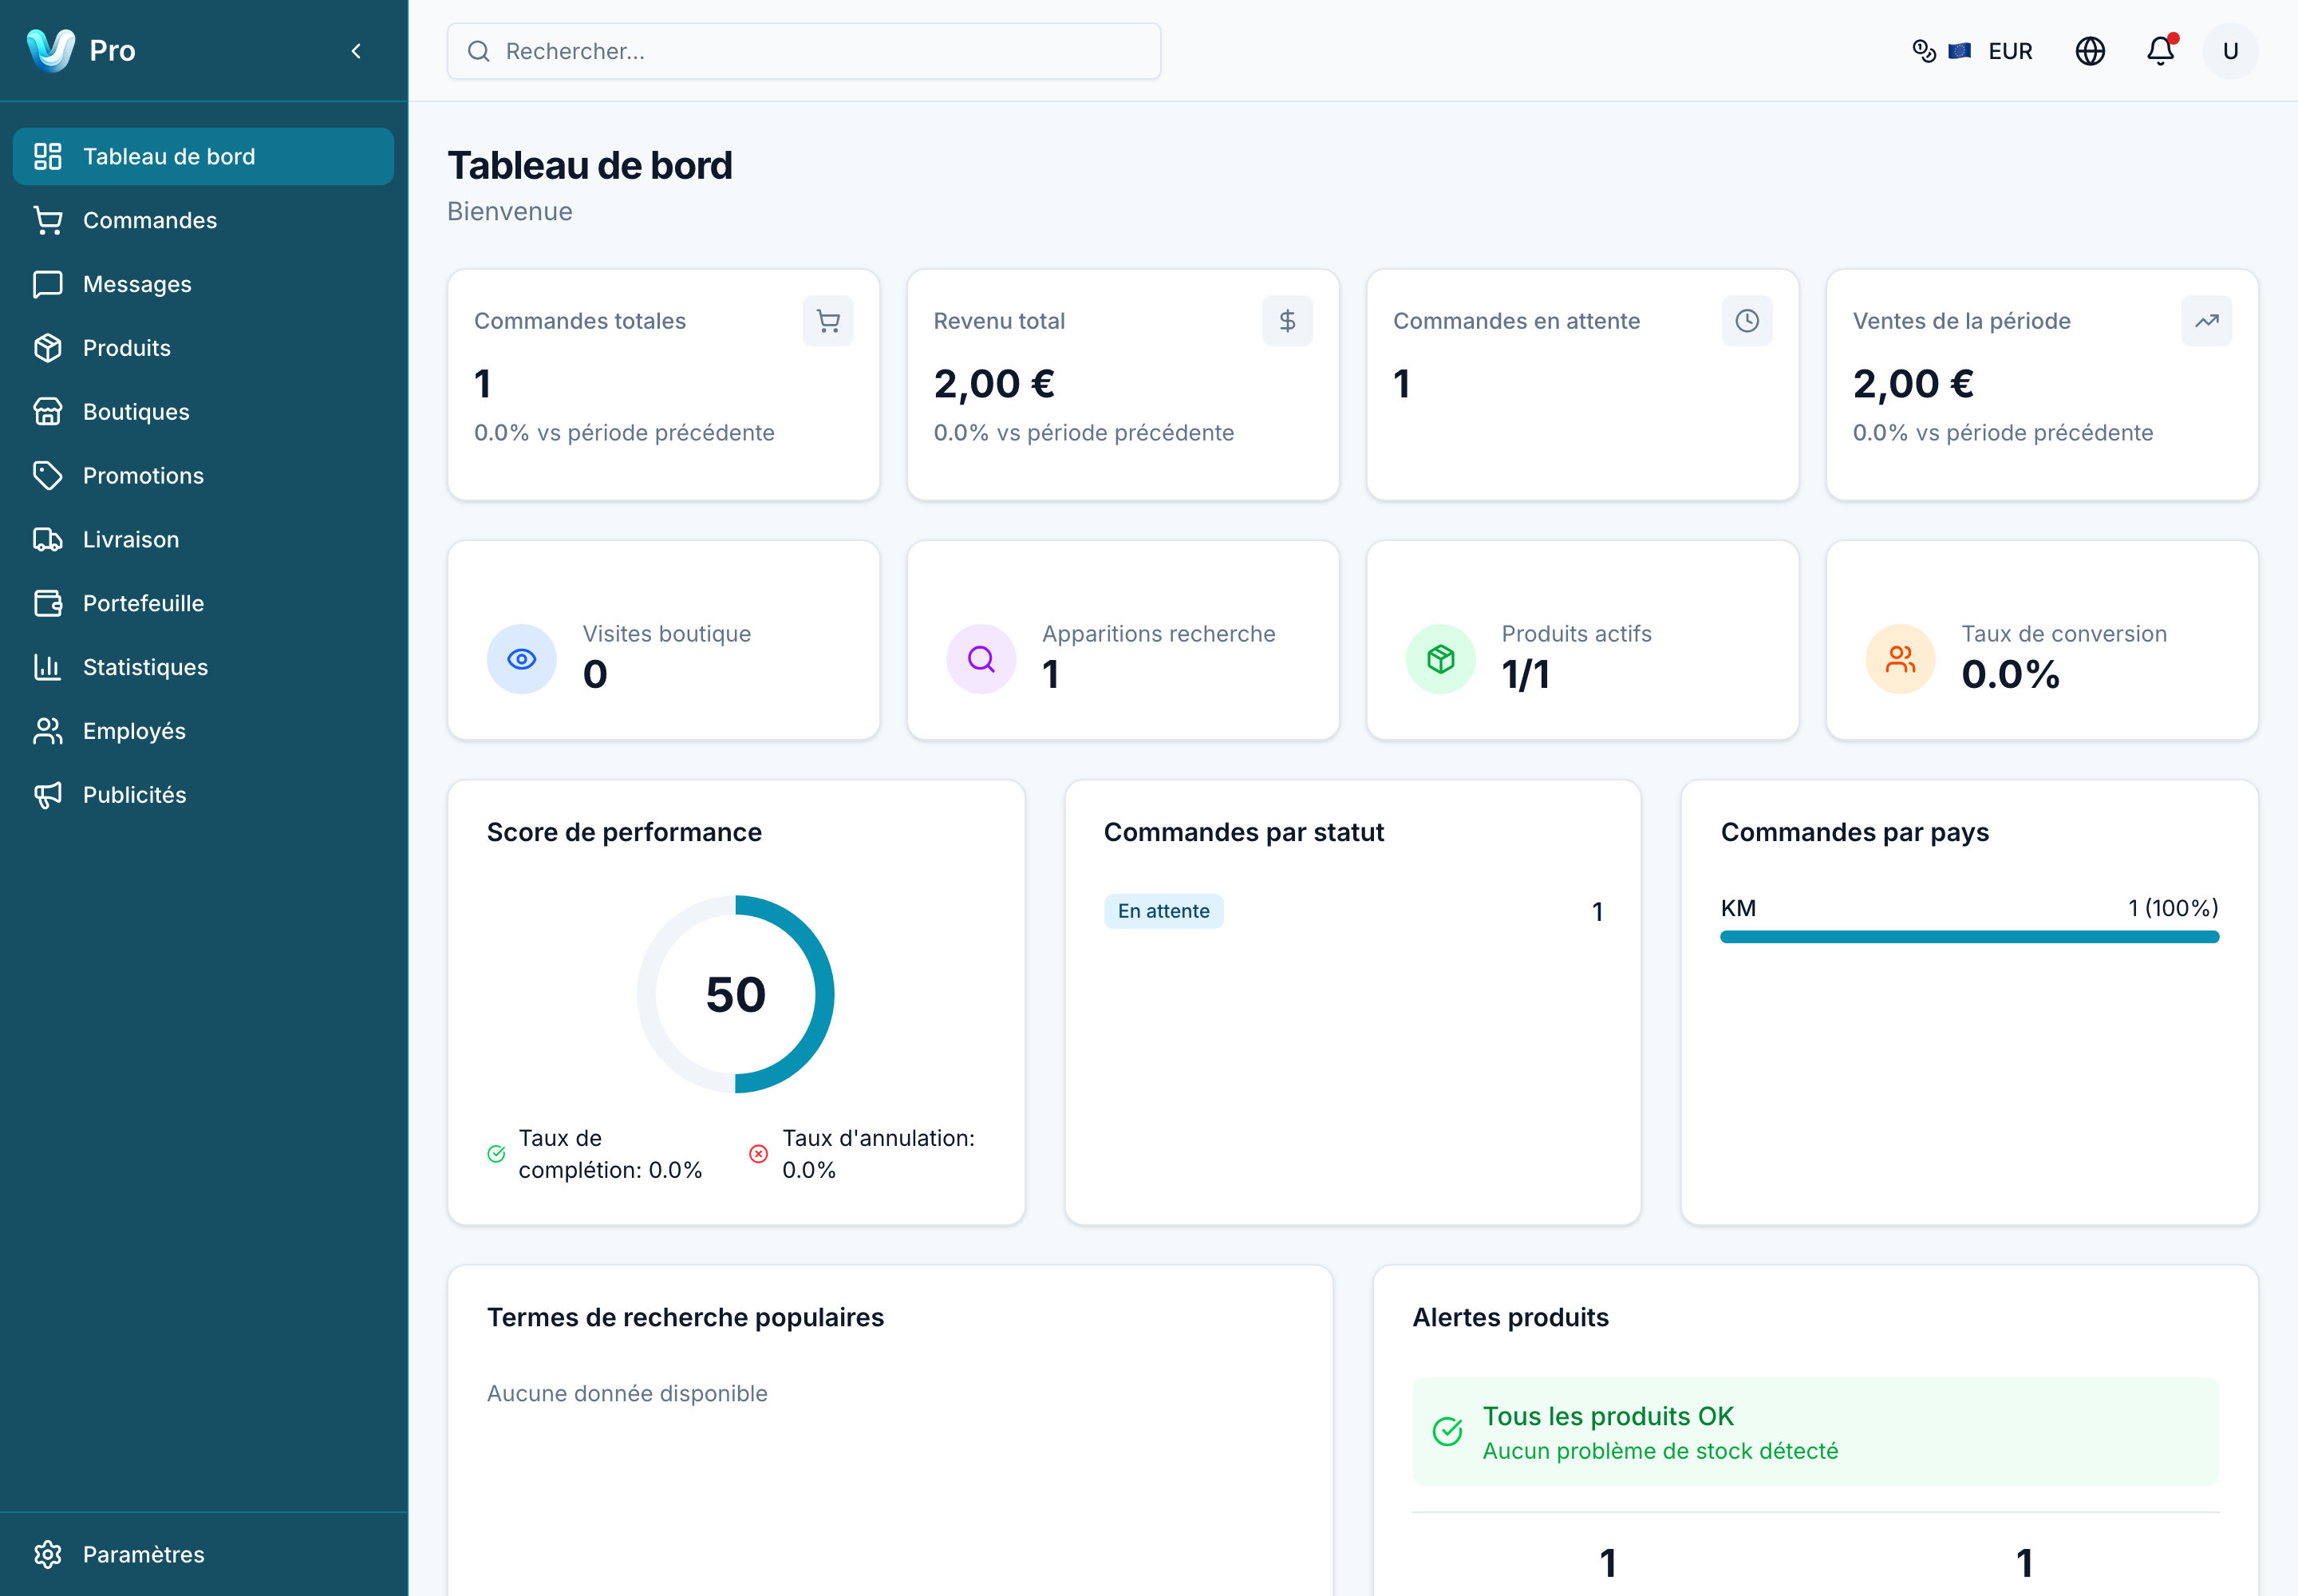Viewport: 2298px width, 1596px height.
Task: Click the Paramètres gear icon
Action: (48, 1554)
